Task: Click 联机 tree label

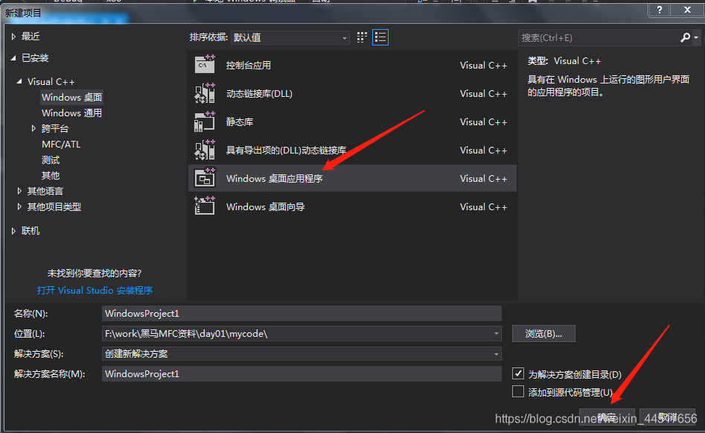Action: click(x=31, y=231)
